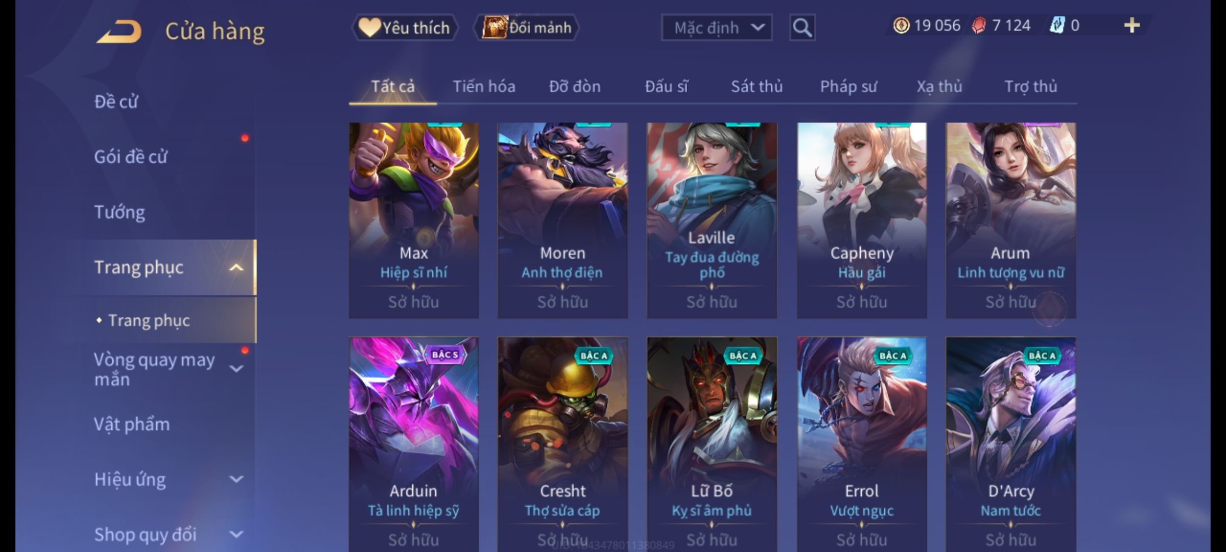Open the Mặc định sort dropdown
Image resolution: width=1226 pixels, height=552 pixels.
pyautogui.click(x=716, y=28)
